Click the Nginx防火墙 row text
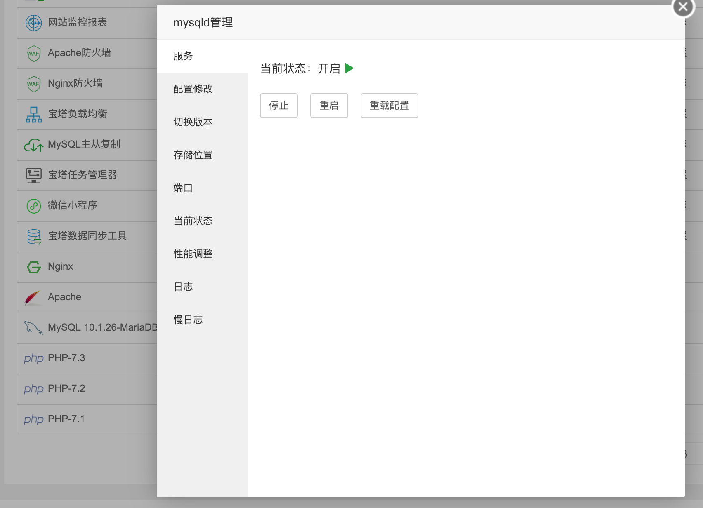Image resolution: width=703 pixels, height=508 pixels. [x=75, y=83]
